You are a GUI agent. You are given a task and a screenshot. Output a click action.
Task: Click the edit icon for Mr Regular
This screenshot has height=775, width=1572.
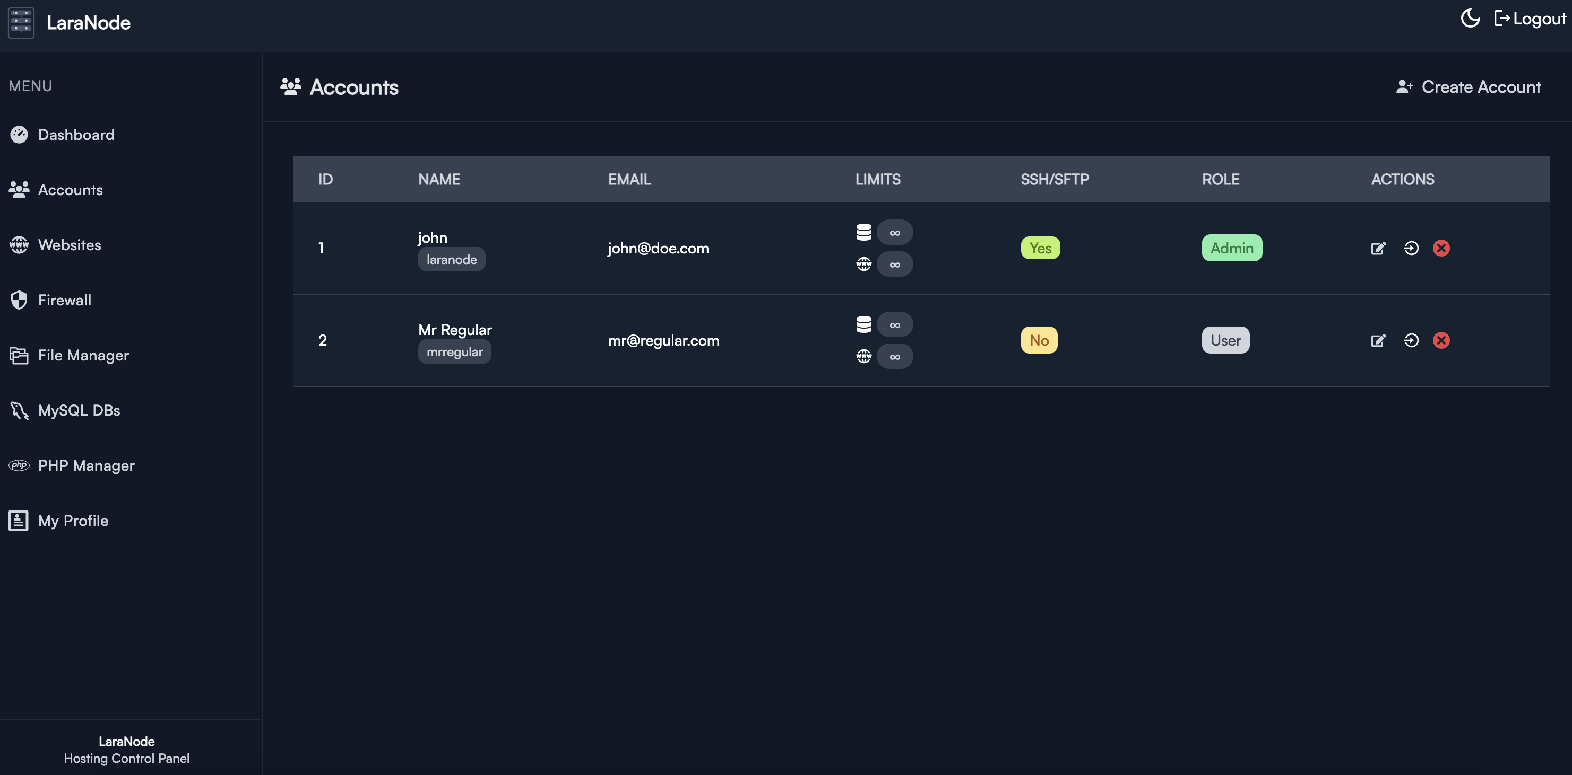(x=1378, y=340)
